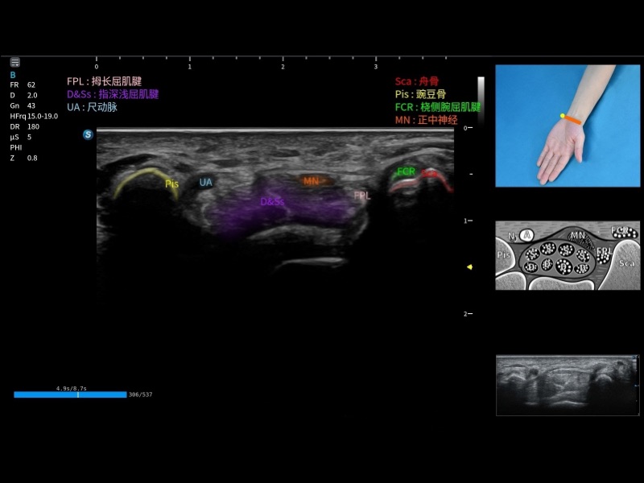This screenshot has width=644, height=483.
Task: Click the orange probe line on wrist photo
Action: (x=572, y=120)
